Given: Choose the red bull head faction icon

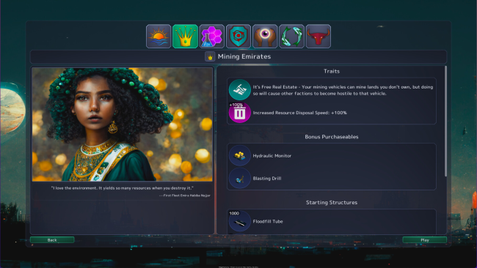Looking at the screenshot, I should pos(318,37).
